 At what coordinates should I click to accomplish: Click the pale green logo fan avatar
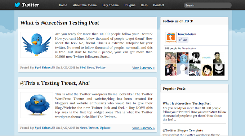tap(207, 58)
